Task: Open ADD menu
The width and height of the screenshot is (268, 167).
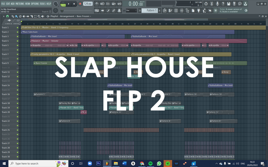Action: pyautogui.click(x=13, y=3)
